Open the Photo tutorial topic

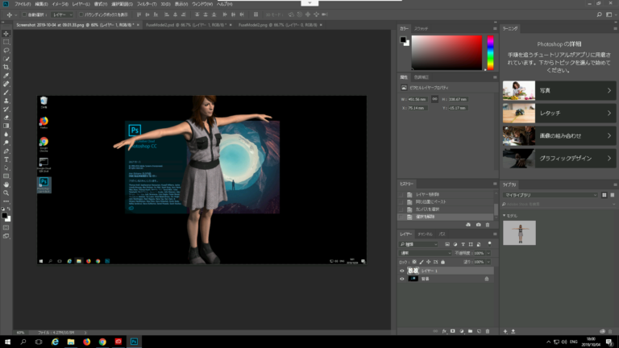[559, 91]
